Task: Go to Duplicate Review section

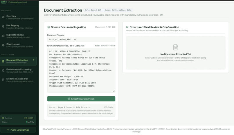Action: click(x=18, y=36)
